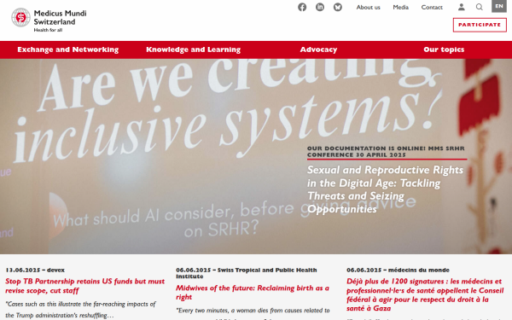The width and height of the screenshot is (512, 320).
Task: Click the Swiss Tropical and Public Health Institute line
Action: tap(247, 273)
